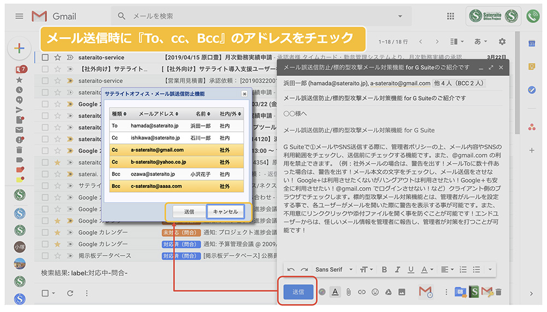Image resolution: width=547 pixels, height=312 pixels.
Task: Select the first sateraito-service email checkbox
Action: click(45, 57)
